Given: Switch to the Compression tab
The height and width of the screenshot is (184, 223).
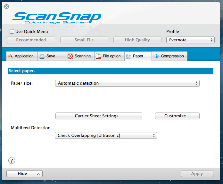Looking at the screenshot, I should 169,56.
